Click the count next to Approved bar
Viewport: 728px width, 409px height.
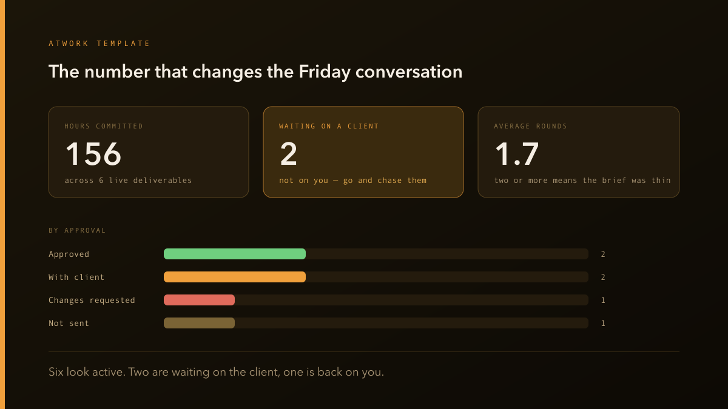pyautogui.click(x=603, y=254)
